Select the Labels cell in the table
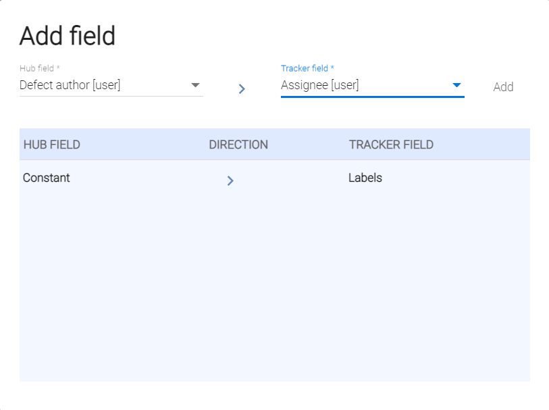Screen dimensions: 549x410 tap(365, 178)
